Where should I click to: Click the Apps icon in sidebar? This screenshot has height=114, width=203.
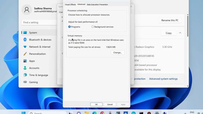(x=25, y=61)
